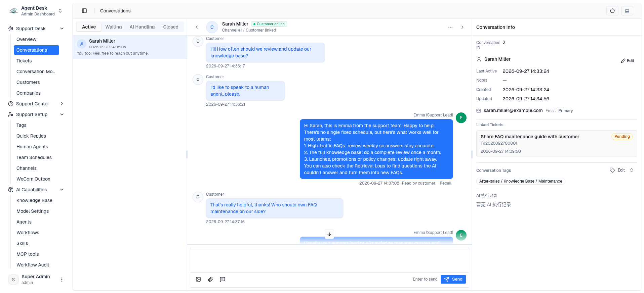This screenshot has width=644, height=293.
Task: Click the paperclip attachment icon
Action: point(210,279)
